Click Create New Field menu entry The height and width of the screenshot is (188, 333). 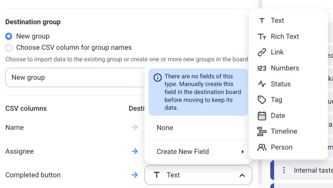182,151
